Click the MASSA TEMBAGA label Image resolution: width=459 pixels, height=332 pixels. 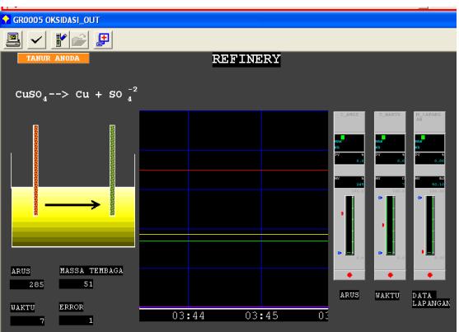[91, 270]
